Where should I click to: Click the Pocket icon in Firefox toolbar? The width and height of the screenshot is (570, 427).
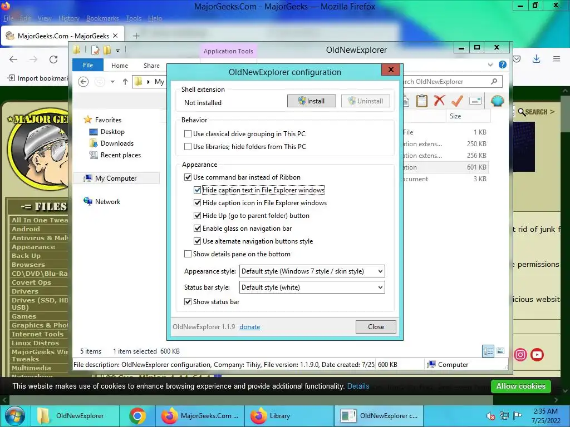pyautogui.click(x=517, y=59)
